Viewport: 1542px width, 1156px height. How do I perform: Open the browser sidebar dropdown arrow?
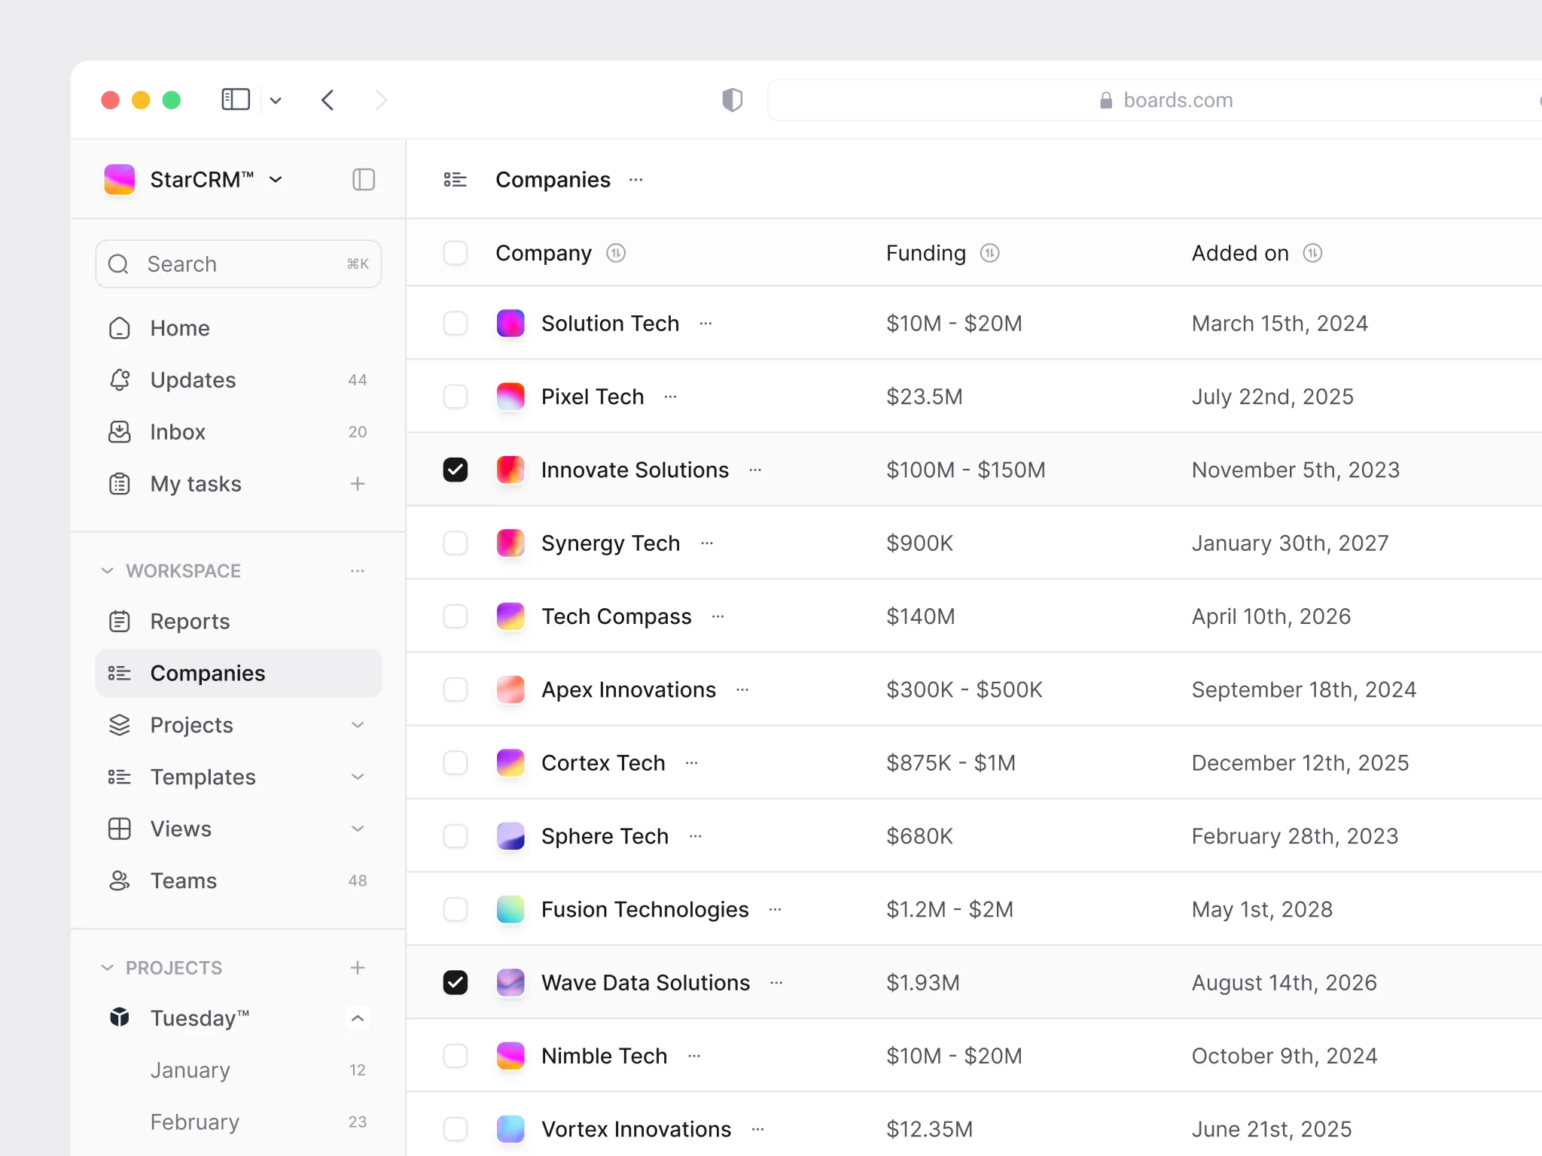(276, 100)
